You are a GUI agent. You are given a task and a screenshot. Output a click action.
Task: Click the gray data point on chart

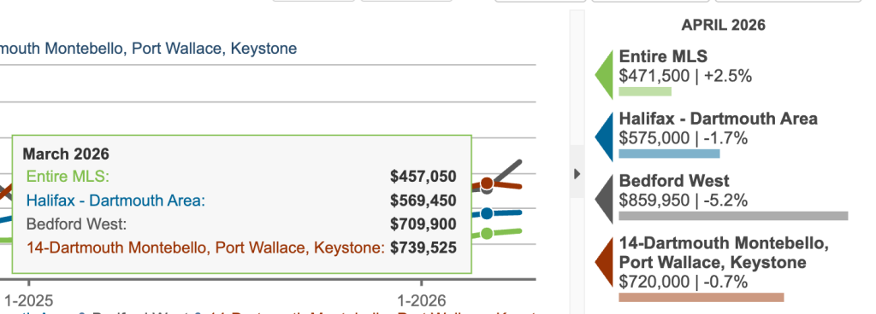487,190
